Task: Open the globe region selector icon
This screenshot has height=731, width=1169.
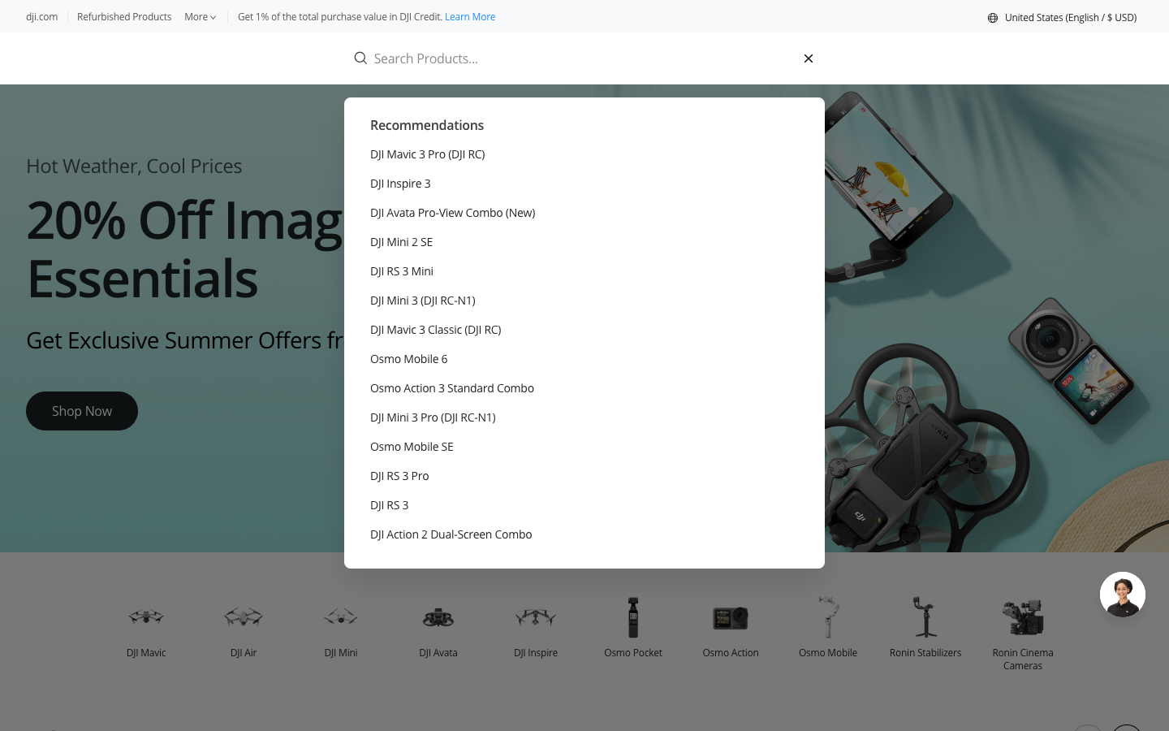Action: click(x=992, y=17)
